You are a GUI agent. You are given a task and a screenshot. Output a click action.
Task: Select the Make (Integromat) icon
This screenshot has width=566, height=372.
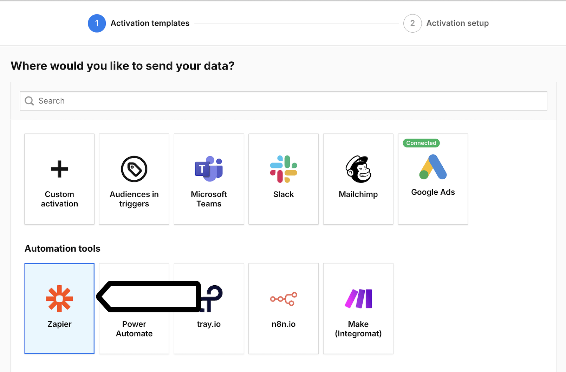[358, 298]
